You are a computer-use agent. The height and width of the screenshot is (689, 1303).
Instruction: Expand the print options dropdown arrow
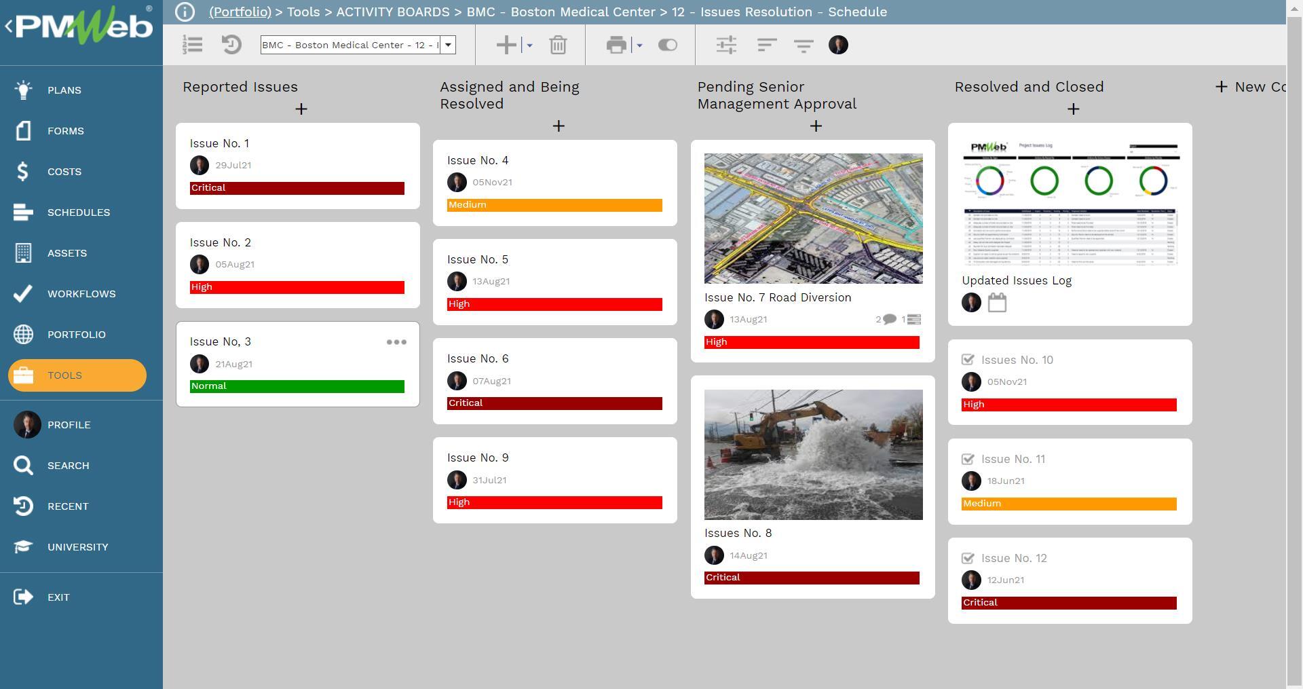(x=639, y=45)
